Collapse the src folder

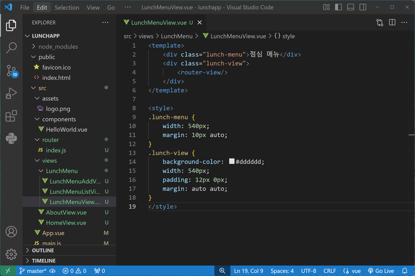point(69,88)
